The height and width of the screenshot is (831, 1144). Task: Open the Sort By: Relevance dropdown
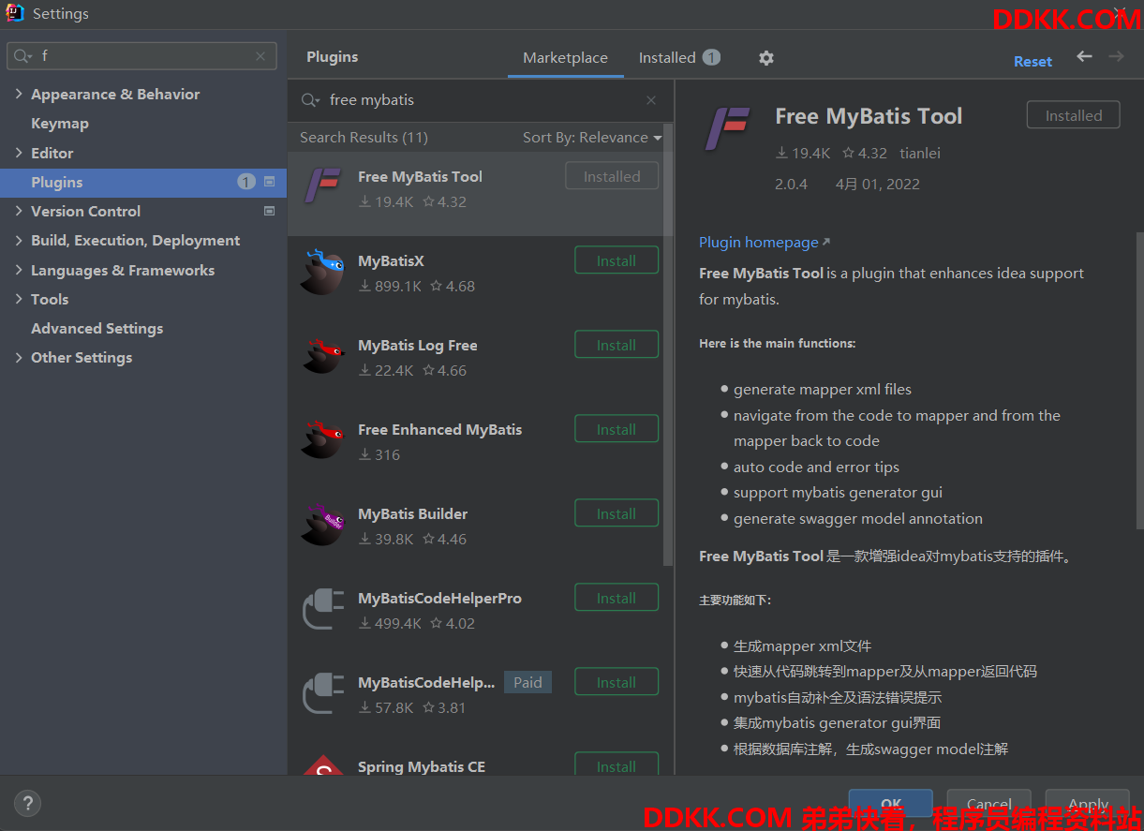pyautogui.click(x=592, y=137)
